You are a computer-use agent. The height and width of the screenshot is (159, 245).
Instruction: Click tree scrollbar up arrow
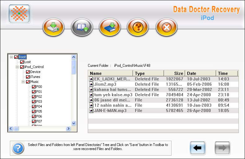[74, 57]
